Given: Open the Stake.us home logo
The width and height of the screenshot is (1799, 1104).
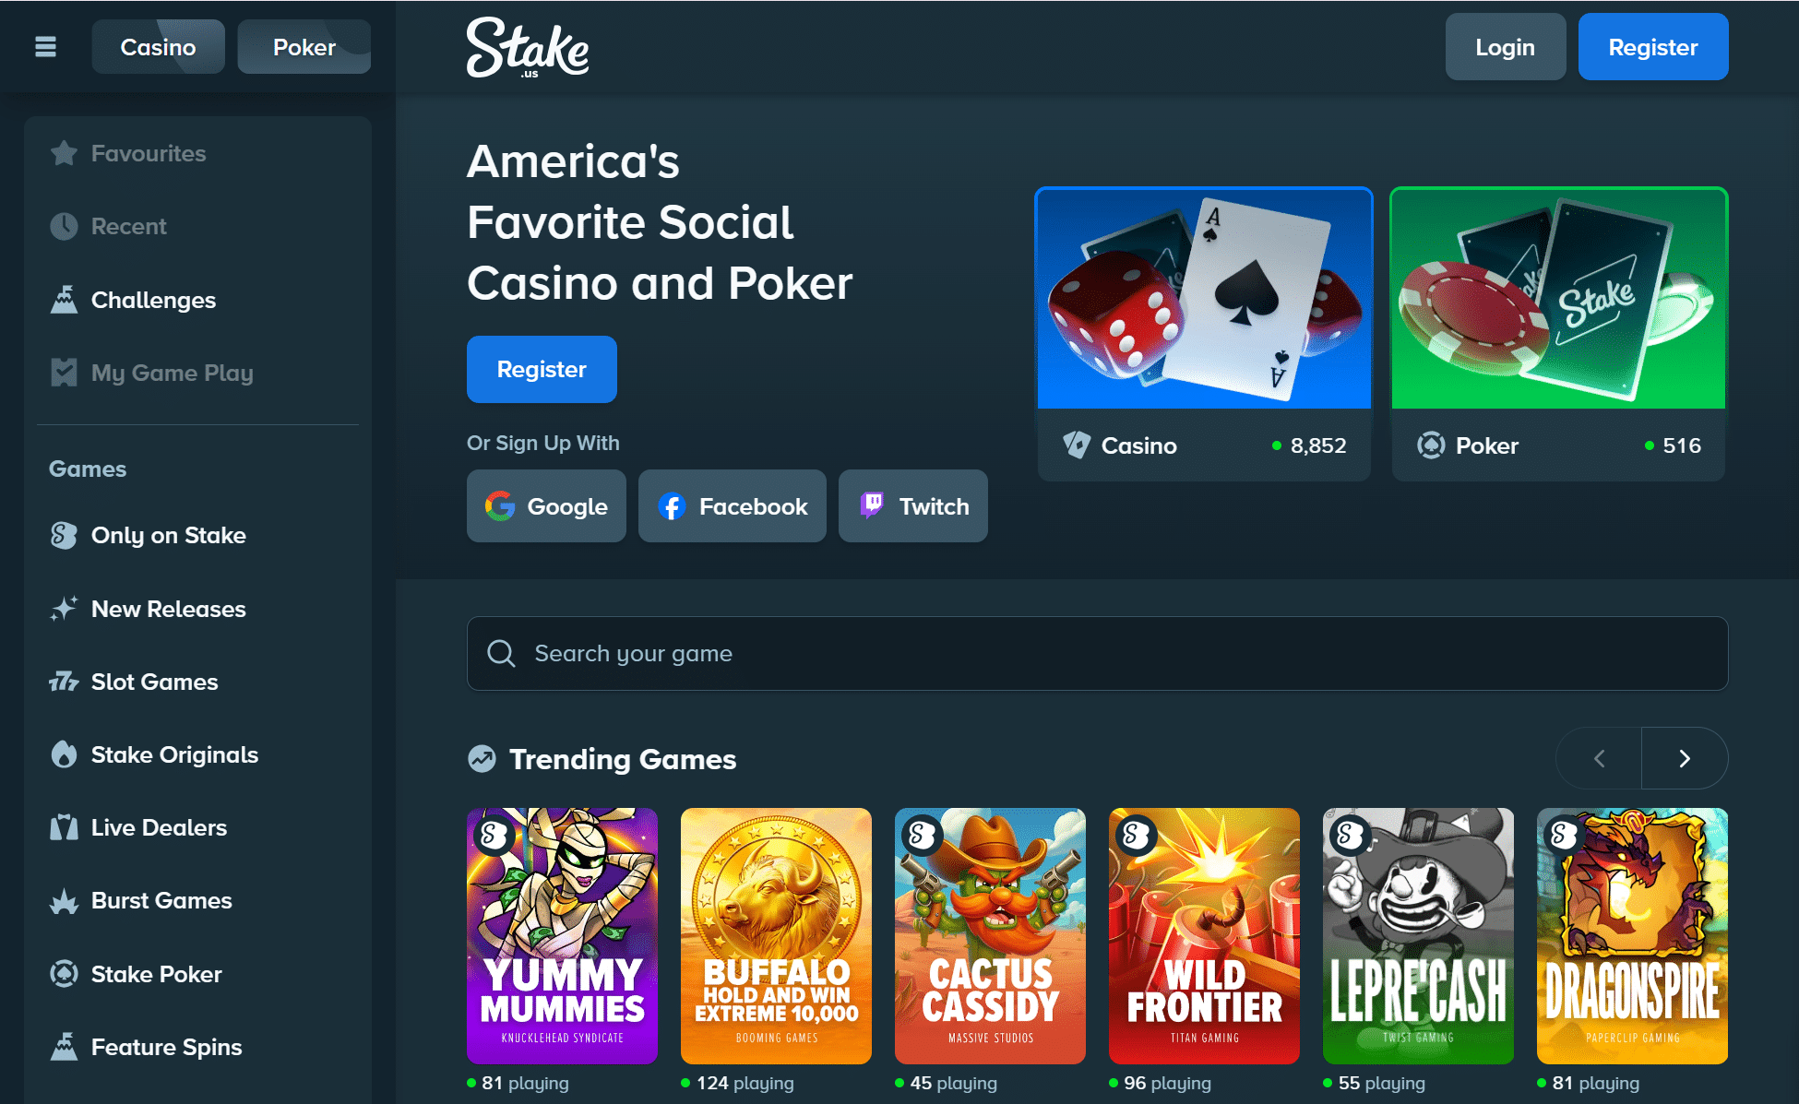Looking at the screenshot, I should 527,47.
